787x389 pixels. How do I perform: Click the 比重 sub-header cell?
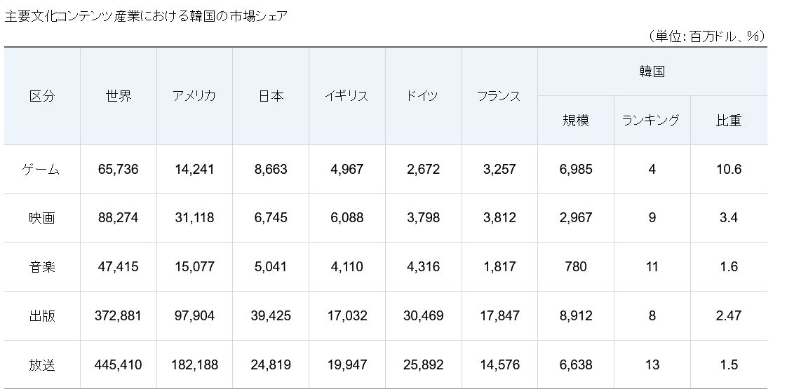[x=728, y=121]
